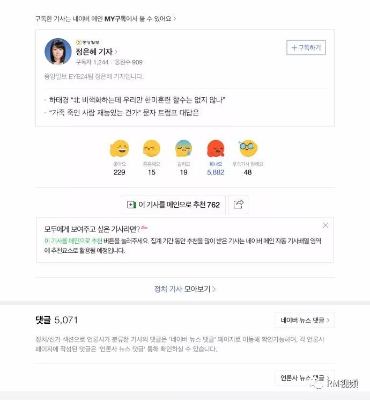Choose the 슬퍼요 sad emoji reaction

183,149
